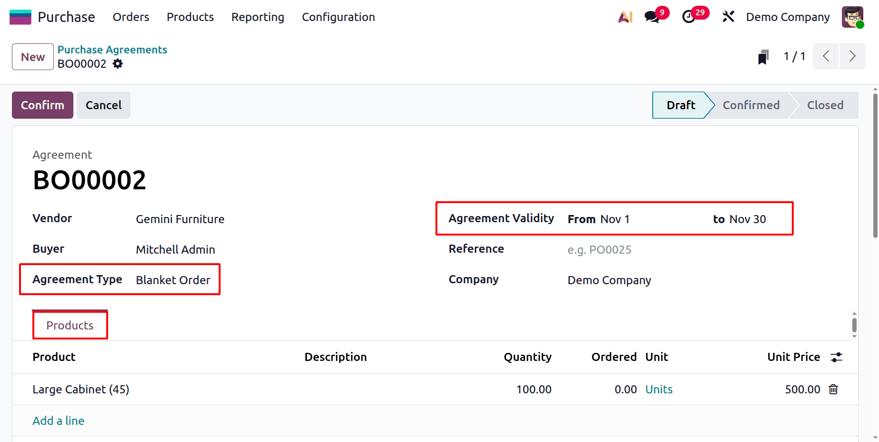Select the Draft stage in status bar

(x=680, y=105)
